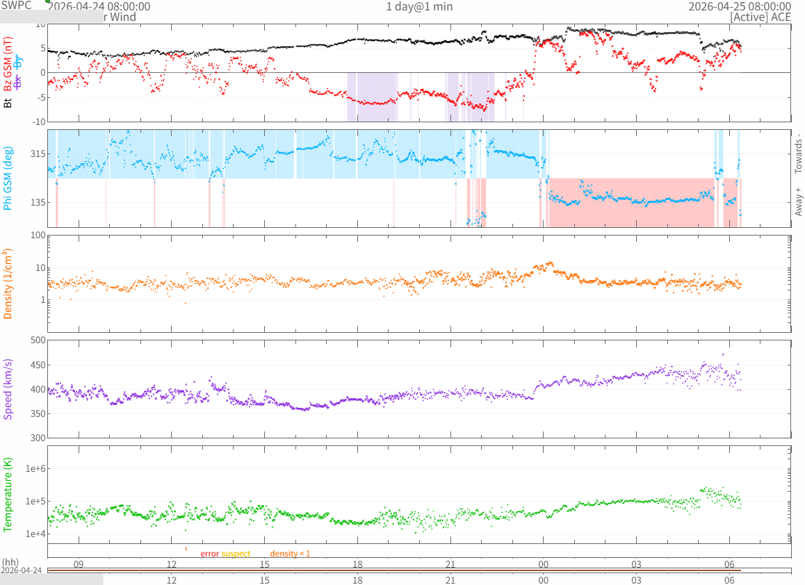805x585 pixels.
Task: Click the '500' tick on the Speed axis
Action: (x=38, y=340)
